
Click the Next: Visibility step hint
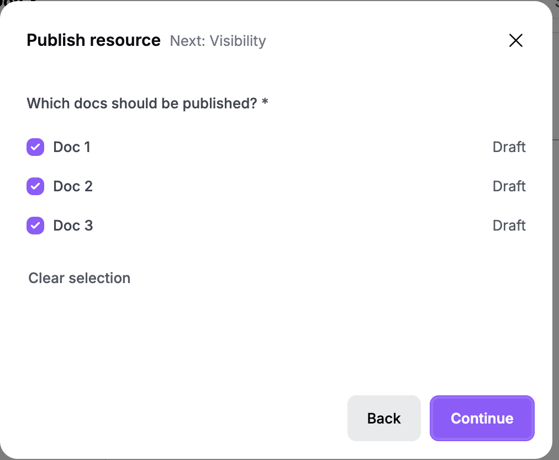[x=218, y=41]
